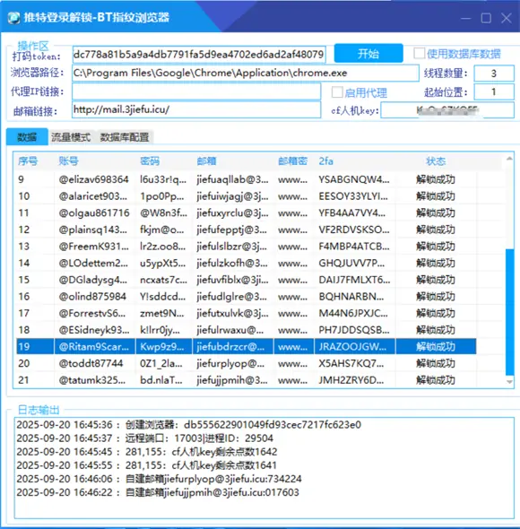Select account @ESidneyk93...
Image resolution: width=520 pixels, height=529 pixels.
94,330
